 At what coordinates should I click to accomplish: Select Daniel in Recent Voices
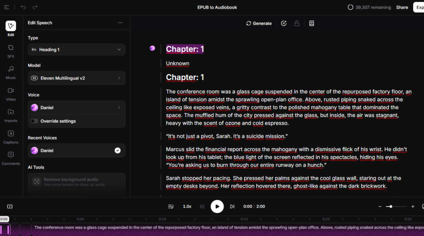(x=76, y=151)
